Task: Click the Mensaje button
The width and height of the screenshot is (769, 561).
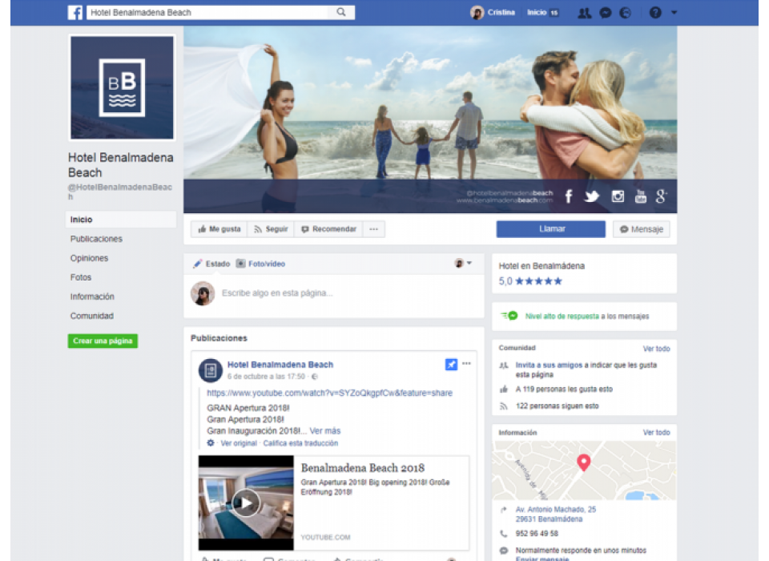Action: pyautogui.click(x=642, y=229)
